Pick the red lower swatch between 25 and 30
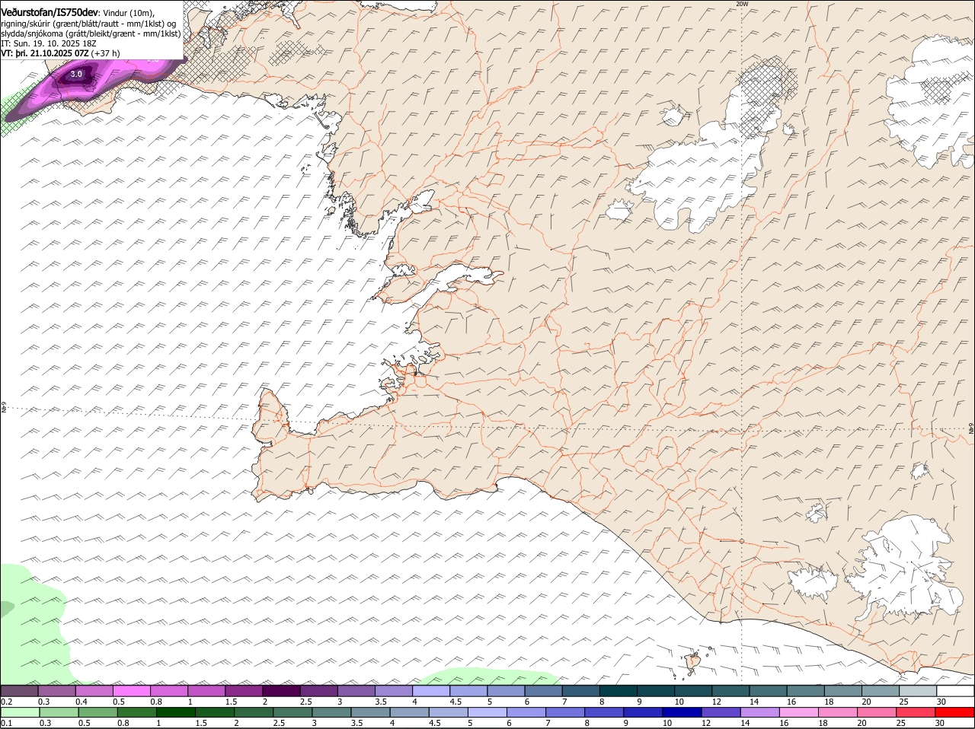 point(916,712)
